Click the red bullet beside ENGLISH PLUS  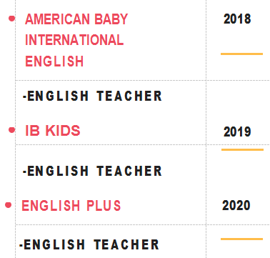pyautogui.click(x=8, y=205)
